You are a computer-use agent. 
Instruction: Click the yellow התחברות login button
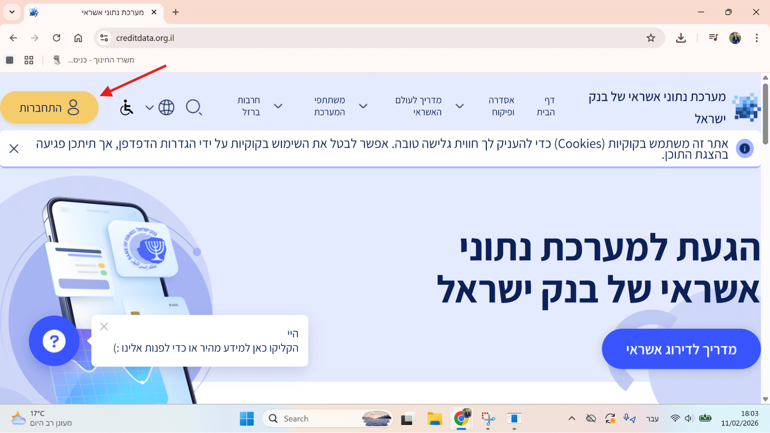click(x=49, y=107)
